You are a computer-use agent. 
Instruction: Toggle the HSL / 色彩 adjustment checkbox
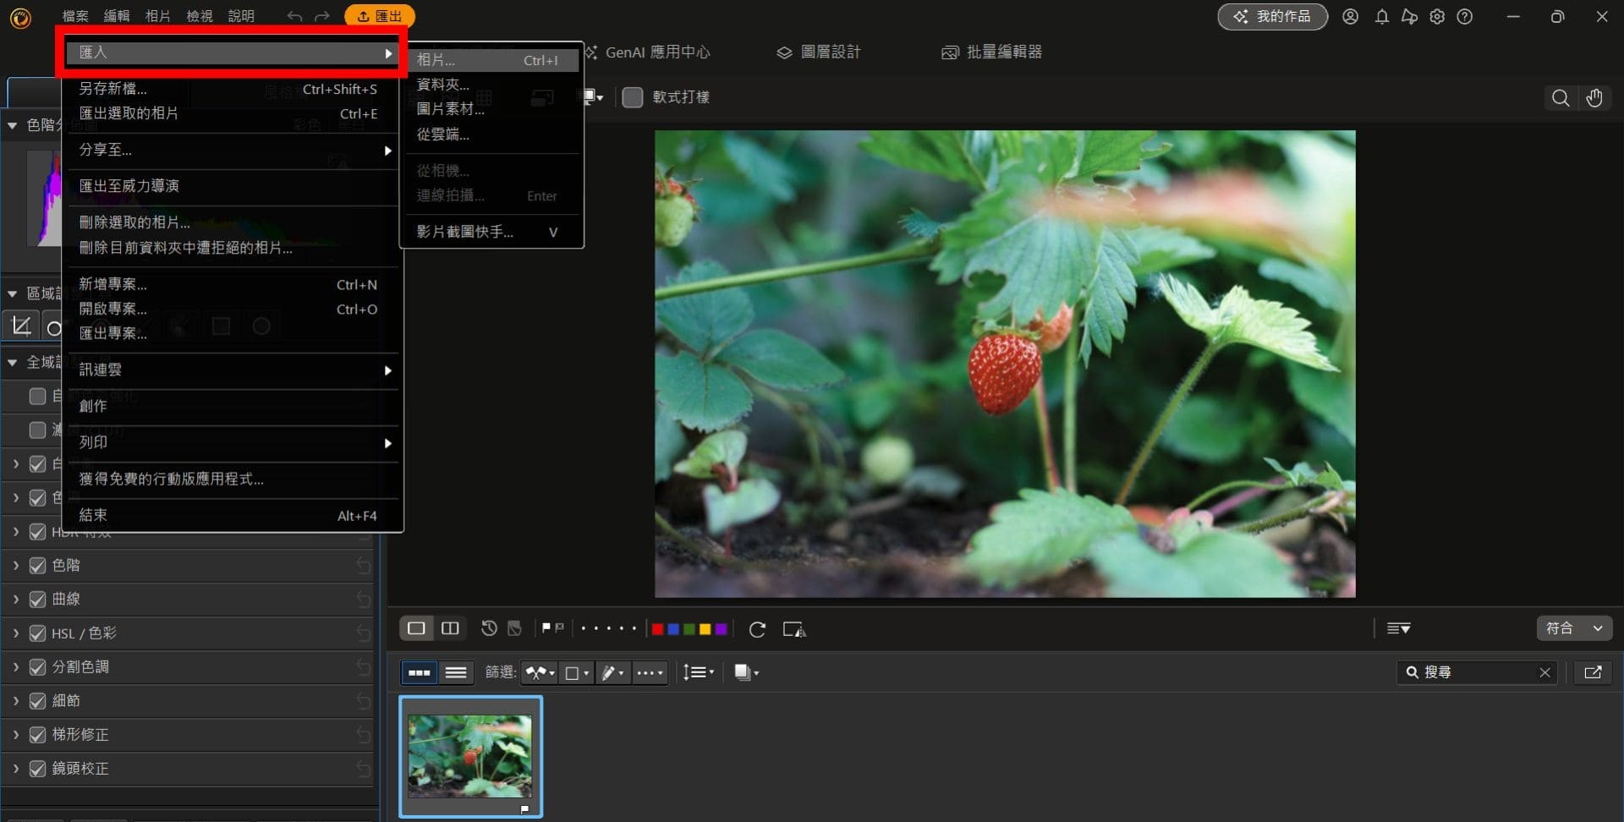tap(37, 633)
